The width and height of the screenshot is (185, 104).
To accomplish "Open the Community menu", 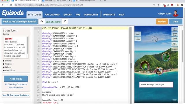I will [91, 15].
